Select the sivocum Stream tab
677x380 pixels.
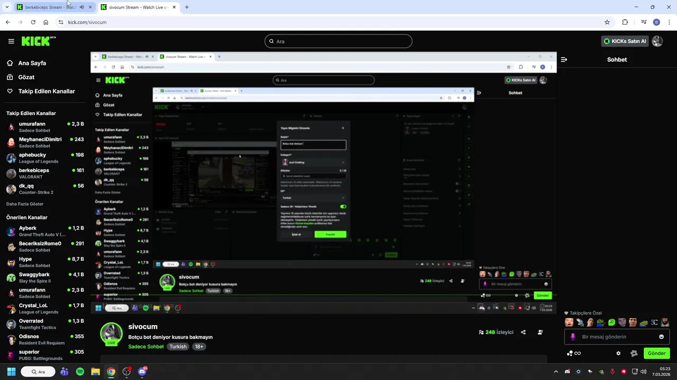138,7
